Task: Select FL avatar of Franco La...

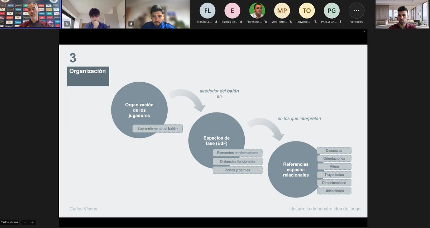Action: pos(207,10)
